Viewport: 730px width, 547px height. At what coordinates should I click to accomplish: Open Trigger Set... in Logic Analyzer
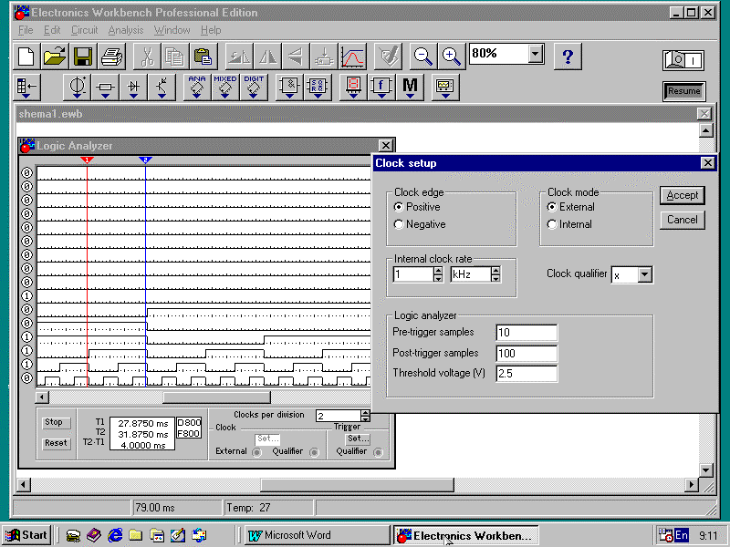358,439
